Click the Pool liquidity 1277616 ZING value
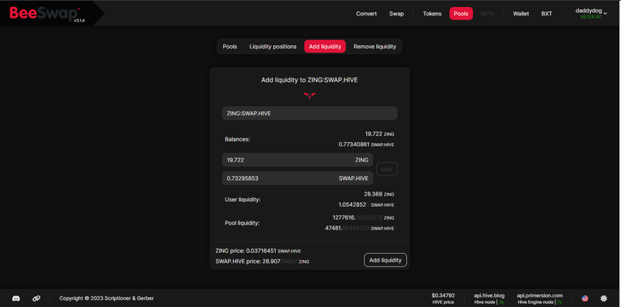This screenshot has width=621, height=307. pyautogui.click(x=363, y=217)
